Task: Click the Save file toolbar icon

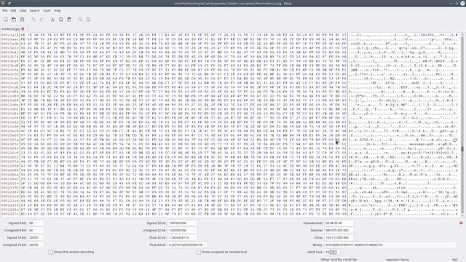Action: pyautogui.click(x=22, y=20)
